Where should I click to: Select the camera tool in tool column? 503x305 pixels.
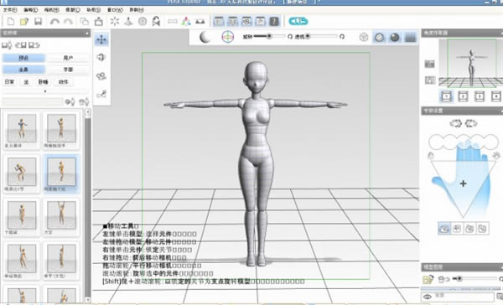101,76
